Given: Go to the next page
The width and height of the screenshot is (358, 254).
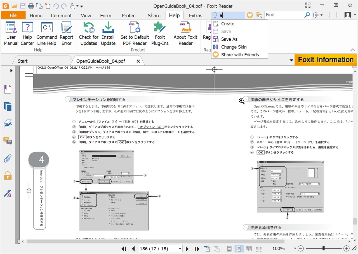Looking at the screenshot, I should 187,249.
